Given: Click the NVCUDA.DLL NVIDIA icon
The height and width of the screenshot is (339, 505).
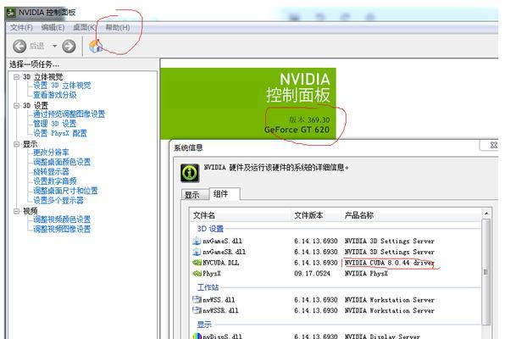Looking at the screenshot, I should [x=197, y=263].
